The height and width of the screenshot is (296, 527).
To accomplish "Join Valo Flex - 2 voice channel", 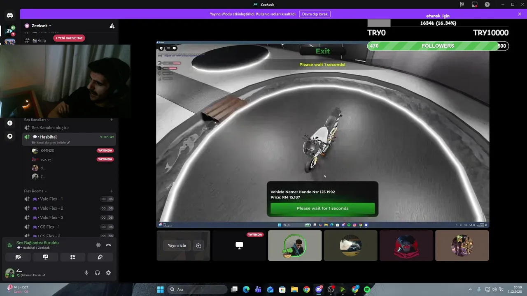I will [69, 208].
